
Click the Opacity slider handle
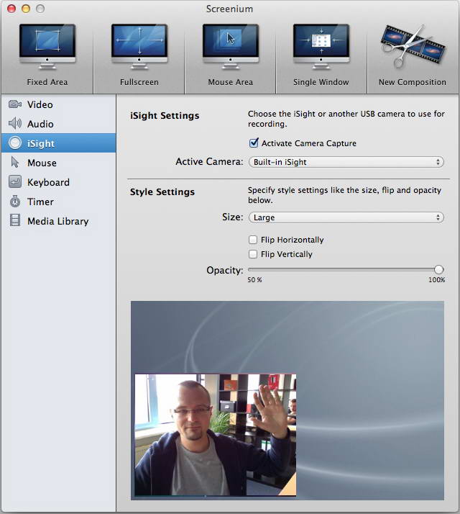438,270
